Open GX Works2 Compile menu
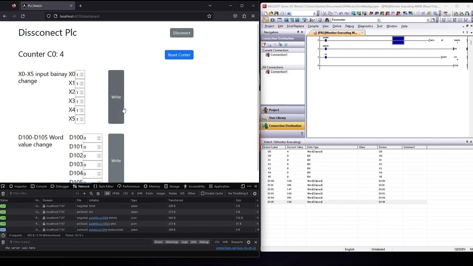The width and height of the screenshot is (473, 266). pos(313,26)
